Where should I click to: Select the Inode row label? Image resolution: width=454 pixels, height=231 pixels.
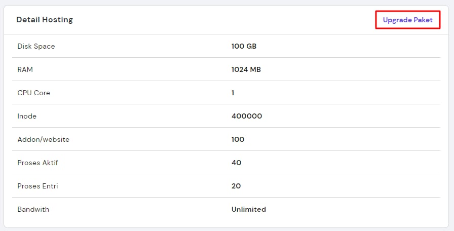[x=27, y=116]
